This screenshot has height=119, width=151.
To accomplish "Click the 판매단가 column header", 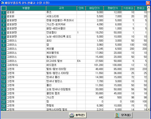I will click(x=113, y=8).
